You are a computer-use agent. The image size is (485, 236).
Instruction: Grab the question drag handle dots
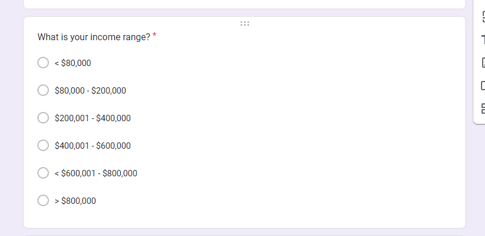pyautogui.click(x=245, y=24)
